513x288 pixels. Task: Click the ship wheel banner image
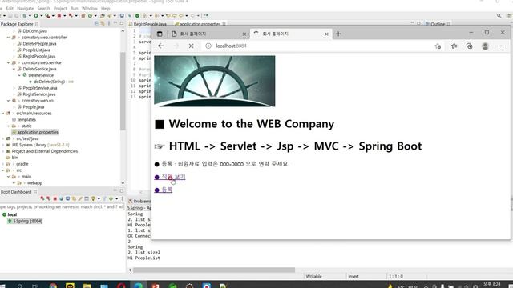click(215, 82)
